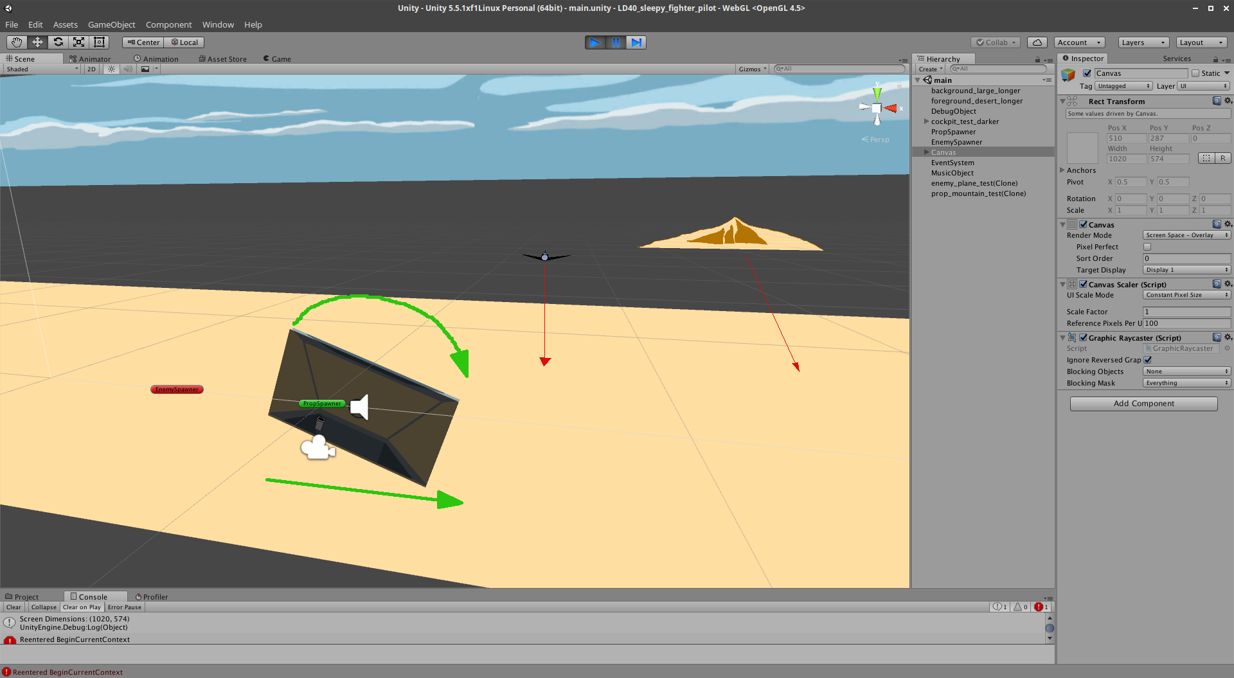Click the anchor presets box
The image size is (1234, 678).
coord(1082,148)
